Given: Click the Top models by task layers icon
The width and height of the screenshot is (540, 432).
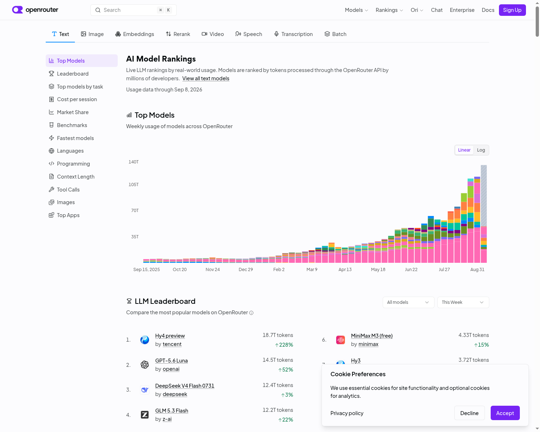Looking at the screenshot, I should click(x=51, y=86).
